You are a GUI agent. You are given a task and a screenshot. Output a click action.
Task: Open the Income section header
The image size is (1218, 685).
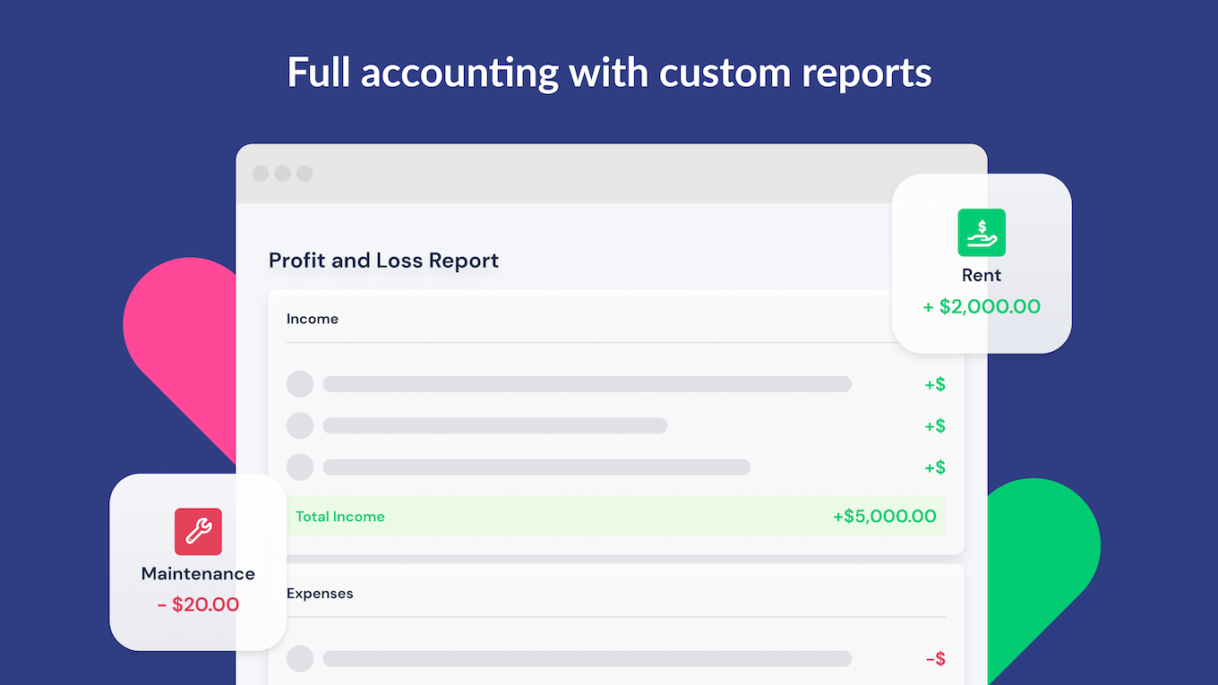(x=313, y=319)
